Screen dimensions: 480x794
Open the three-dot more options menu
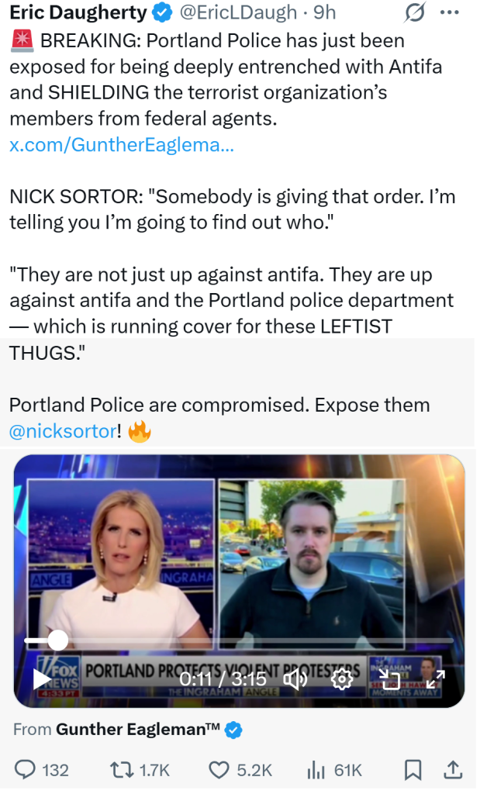click(x=450, y=12)
